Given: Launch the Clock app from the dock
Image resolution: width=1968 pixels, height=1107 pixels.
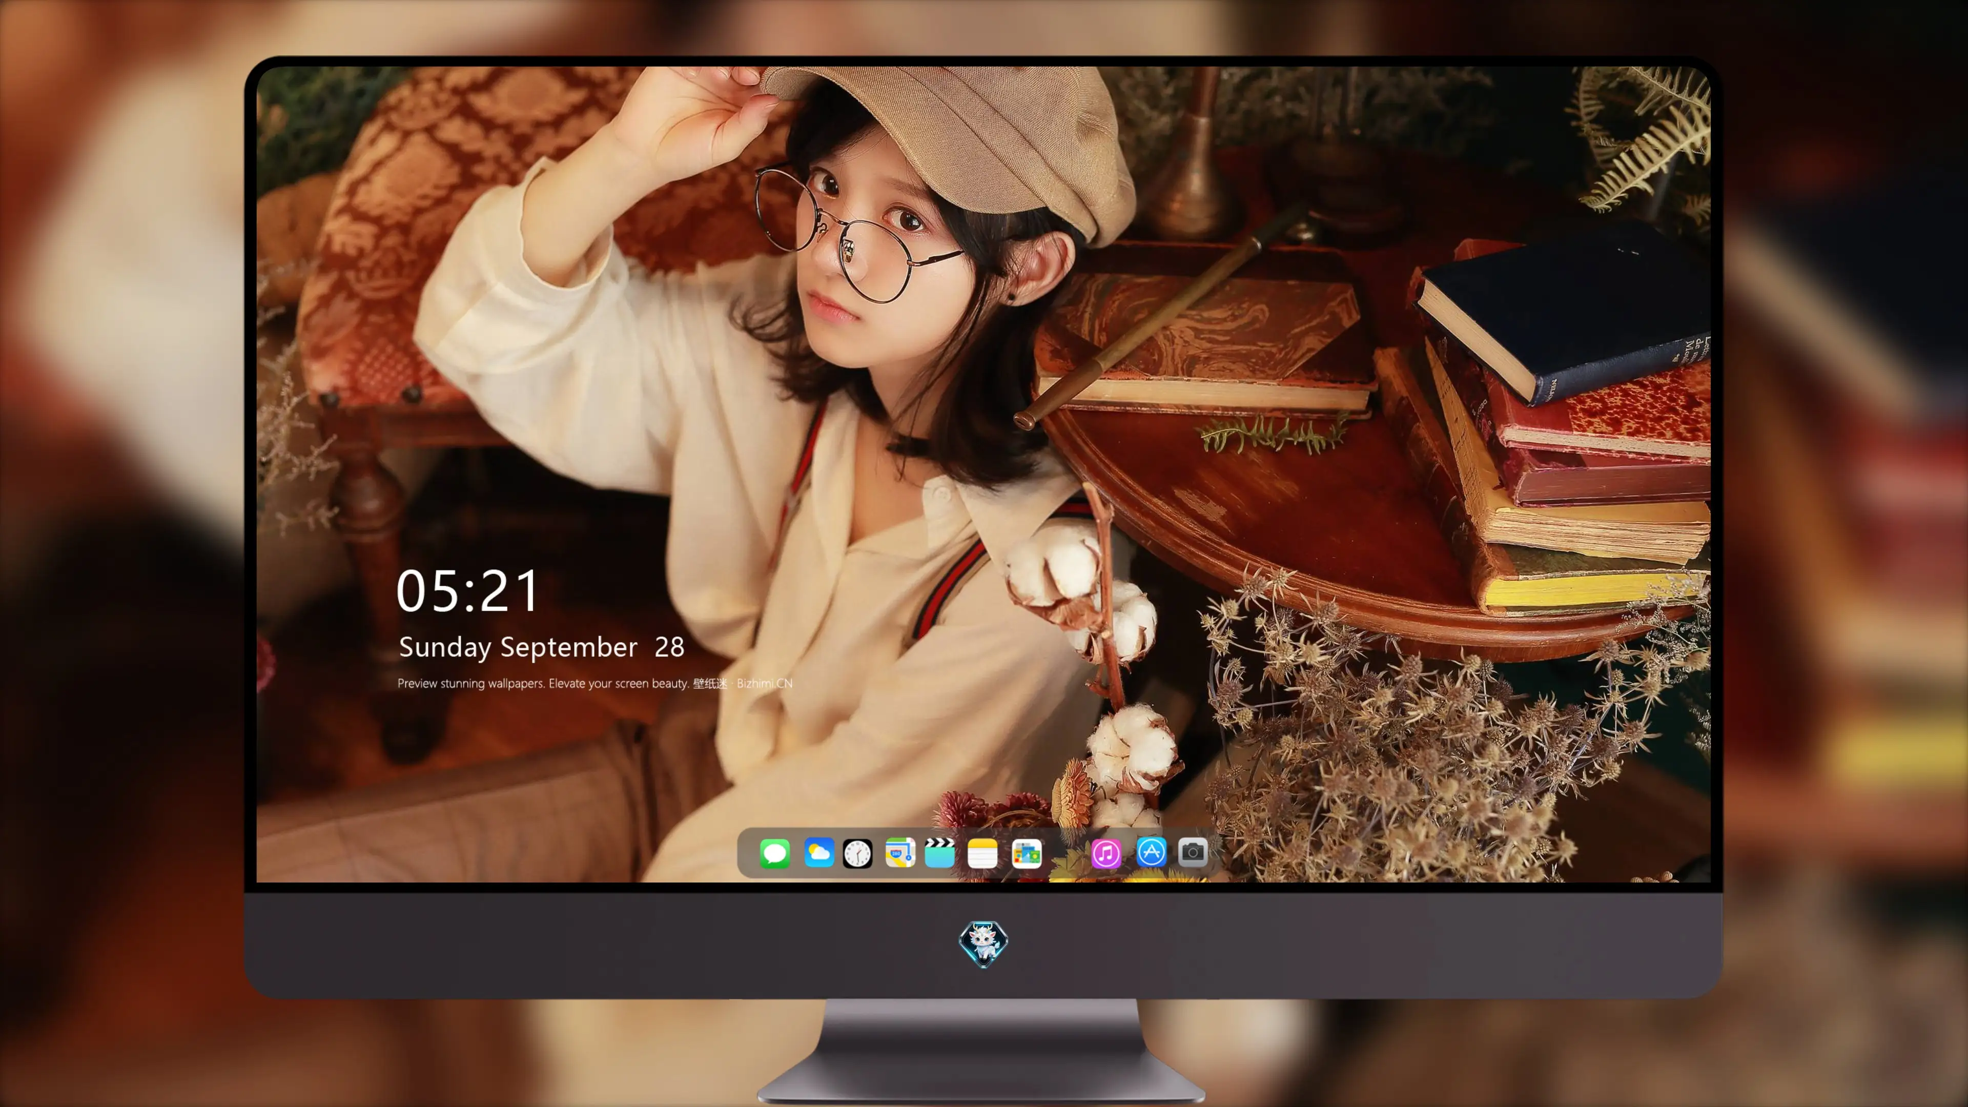Looking at the screenshot, I should pyautogui.click(x=857, y=853).
